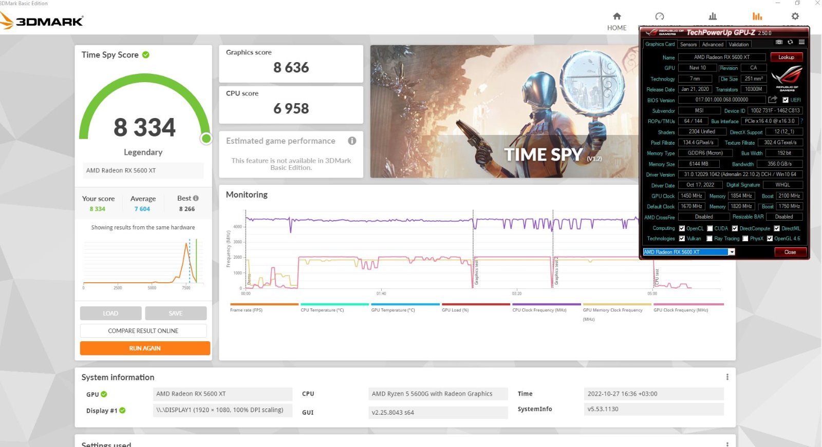This screenshot has width=822, height=447.
Task: Switch to the Graphics Card tab
Action: coord(660,44)
